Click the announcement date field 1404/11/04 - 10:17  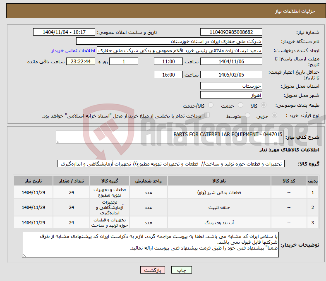point(64,32)
